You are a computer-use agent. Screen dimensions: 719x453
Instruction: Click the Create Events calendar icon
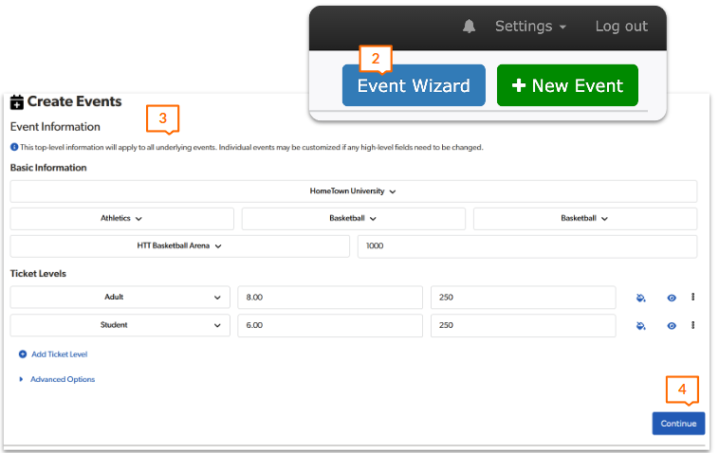16,102
